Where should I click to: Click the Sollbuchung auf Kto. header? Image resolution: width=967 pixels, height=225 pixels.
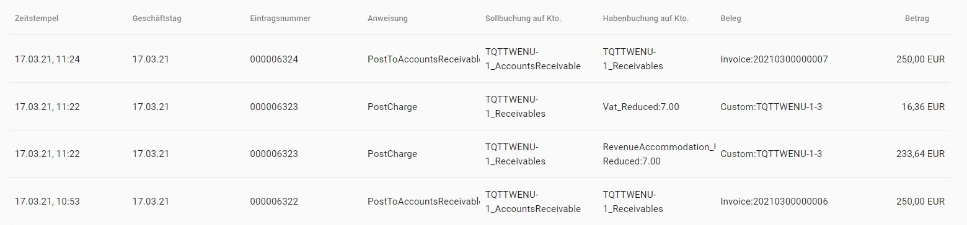[x=523, y=19]
